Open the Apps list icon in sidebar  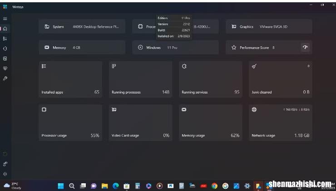coord(5,39)
